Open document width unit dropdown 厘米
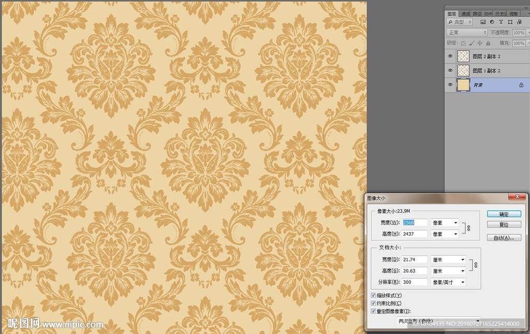 [448, 259]
